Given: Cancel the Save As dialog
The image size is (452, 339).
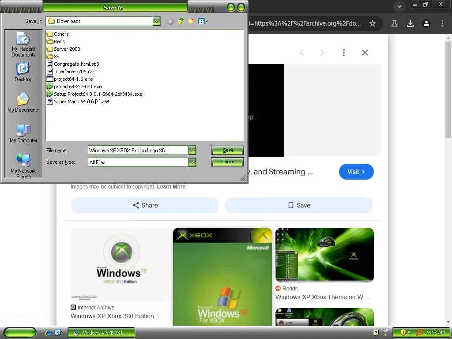Looking at the screenshot, I should [227, 162].
